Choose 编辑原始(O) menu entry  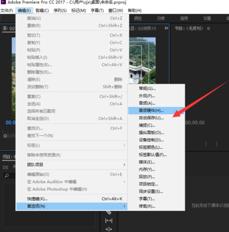[x=72, y=175]
